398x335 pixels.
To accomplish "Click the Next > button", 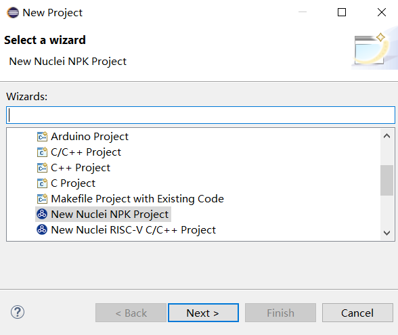I will pos(203,313).
